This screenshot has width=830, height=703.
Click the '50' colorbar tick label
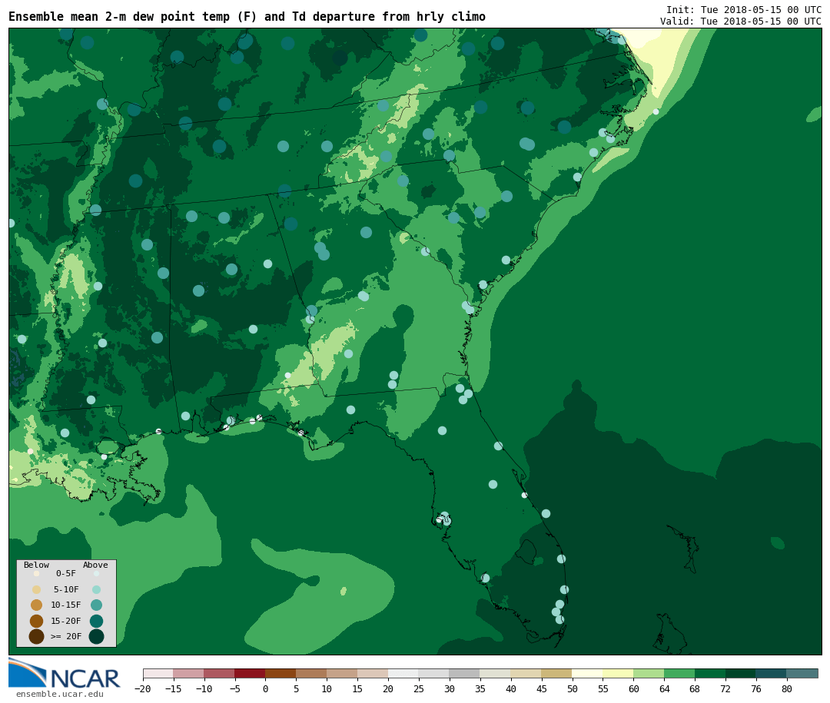tap(573, 689)
